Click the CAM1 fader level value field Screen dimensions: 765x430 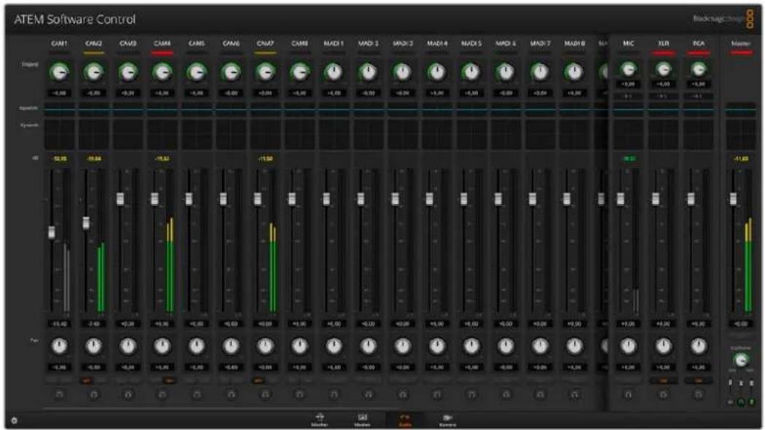pyautogui.click(x=59, y=324)
